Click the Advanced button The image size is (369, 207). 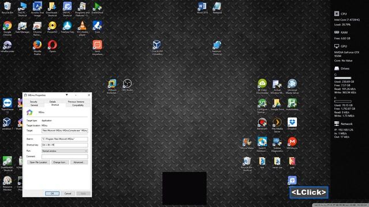point(78,162)
